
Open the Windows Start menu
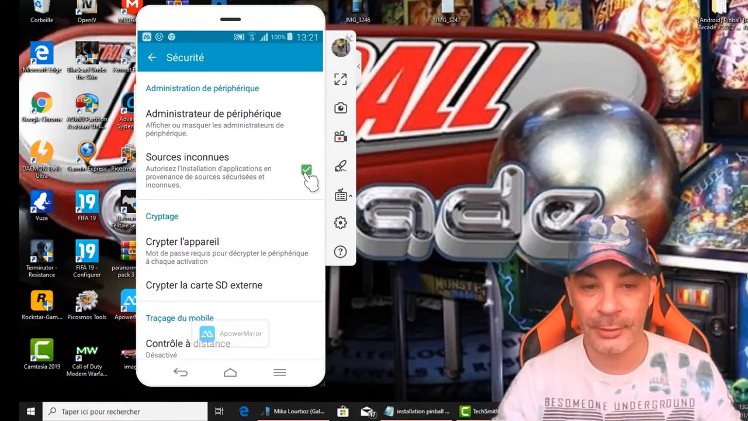(x=30, y=411)
